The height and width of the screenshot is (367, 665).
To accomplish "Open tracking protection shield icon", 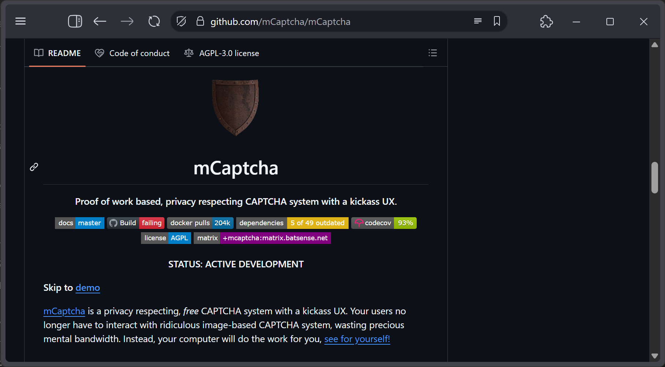I will tap(181, 21).
